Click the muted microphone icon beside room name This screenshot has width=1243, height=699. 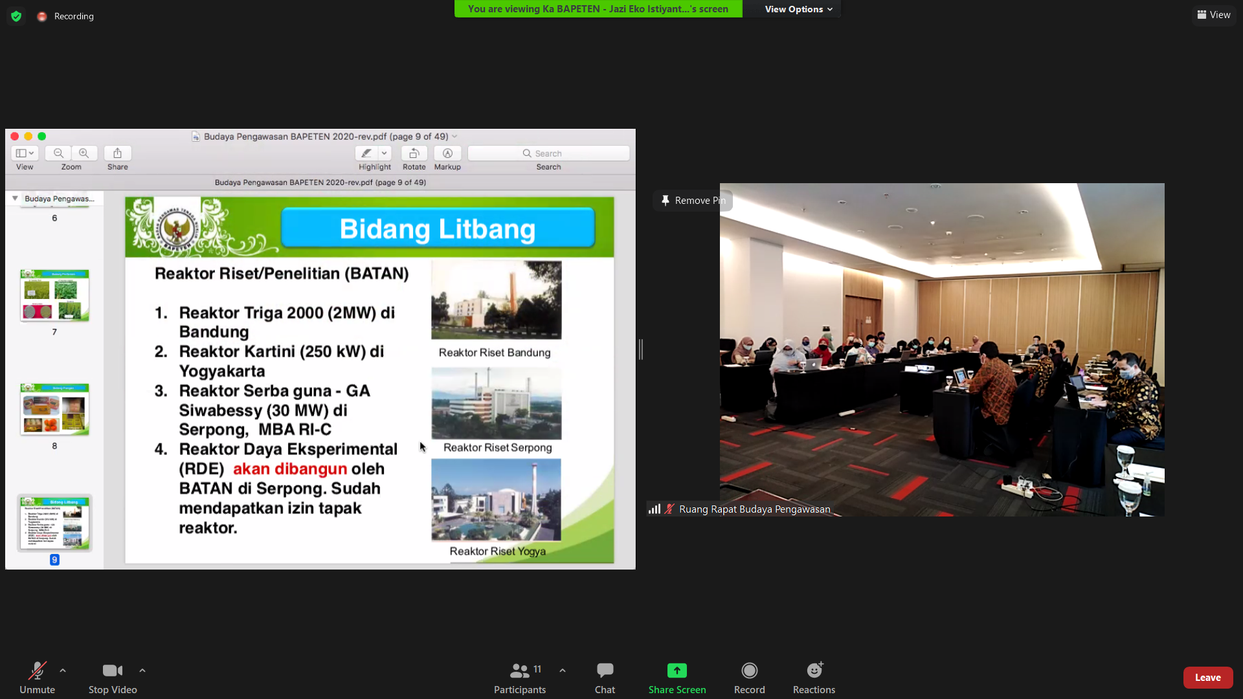(670, 509)
